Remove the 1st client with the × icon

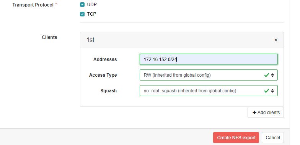point(276,40)
